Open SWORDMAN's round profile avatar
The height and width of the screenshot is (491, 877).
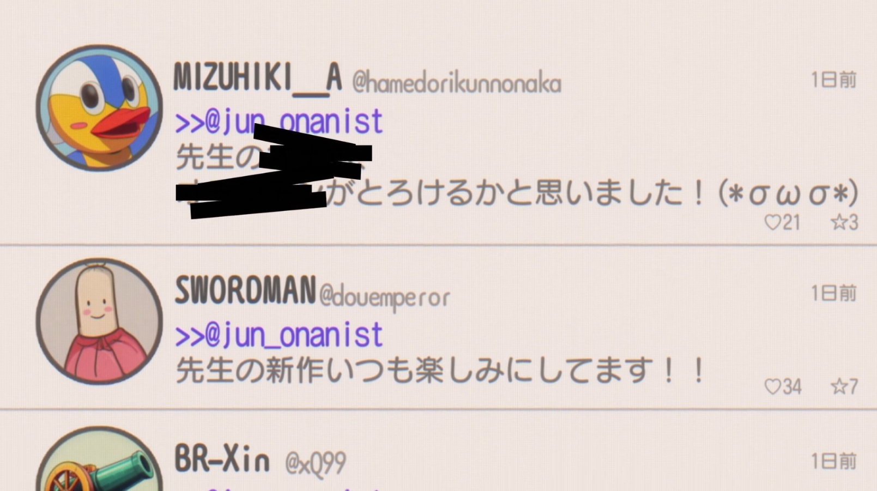coord(99,322)
